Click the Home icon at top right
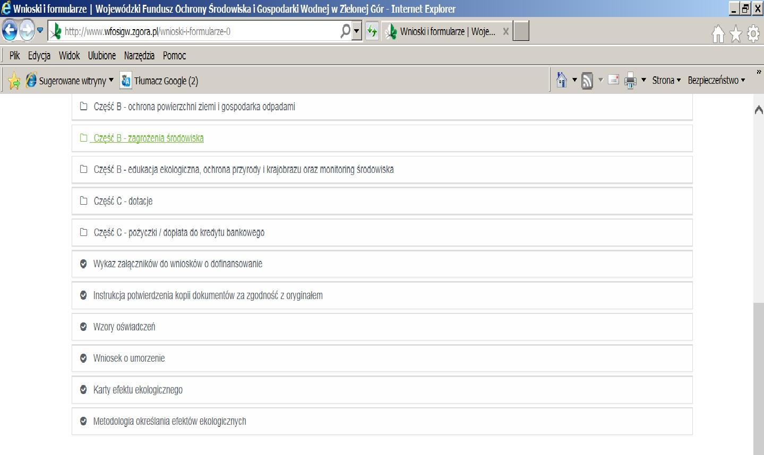The height and width of the screenshot is (455, 764). [x=718, y=34]
